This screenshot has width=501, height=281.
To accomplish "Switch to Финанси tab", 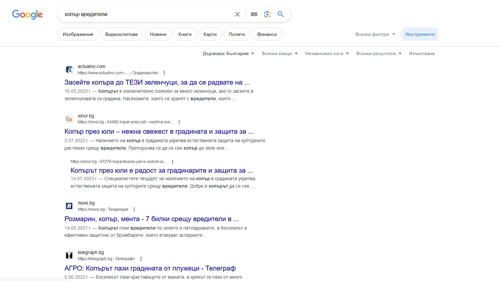I will pos(267,34).
